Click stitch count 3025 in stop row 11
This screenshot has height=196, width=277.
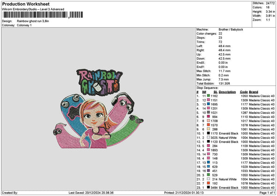(214, 137)
